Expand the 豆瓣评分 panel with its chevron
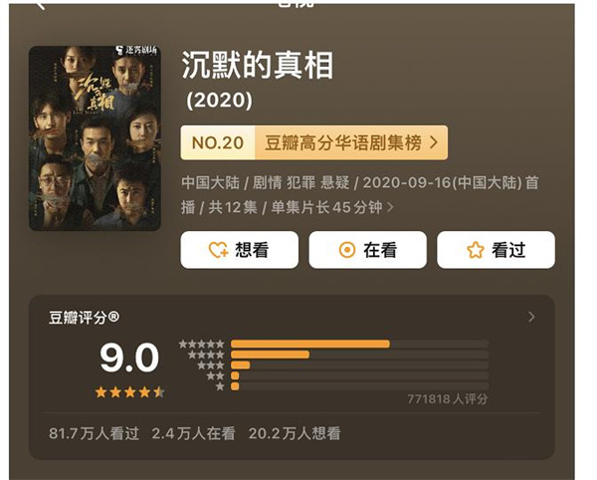Screen dimensions: 597x480 (x=531, y=317)
